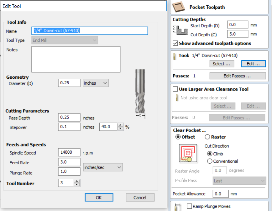This screenshot has width=272, height=211.
Task: Click the Plunge Rate field
Action: (x=69, y=171)
